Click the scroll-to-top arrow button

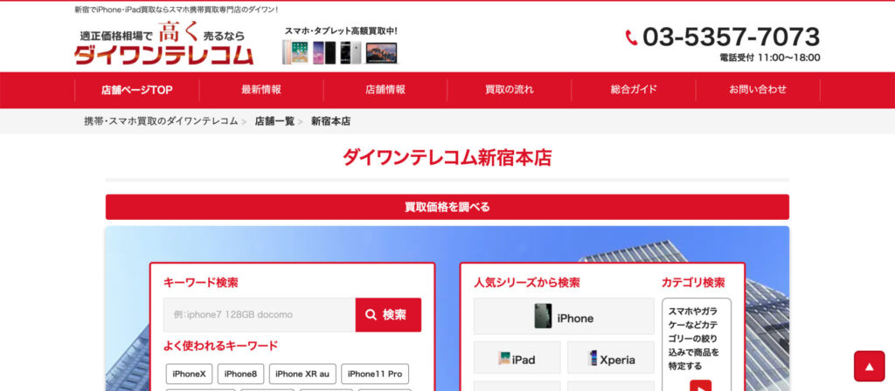point(870,366)
